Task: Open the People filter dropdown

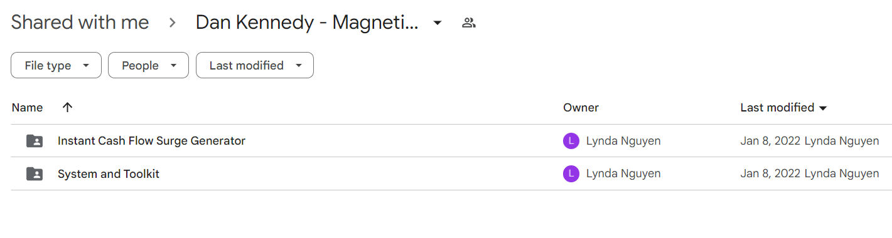Action: tap(148, 65)
